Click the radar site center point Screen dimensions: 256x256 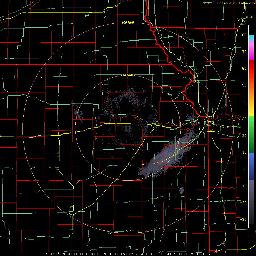128,128
